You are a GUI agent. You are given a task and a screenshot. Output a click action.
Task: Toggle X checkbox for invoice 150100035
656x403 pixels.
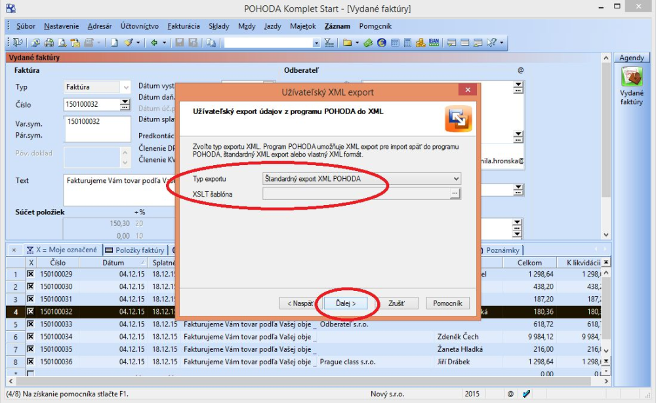(x=31, y=349)
